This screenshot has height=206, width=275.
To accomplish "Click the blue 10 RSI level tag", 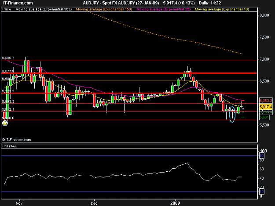I will [262, 192].
